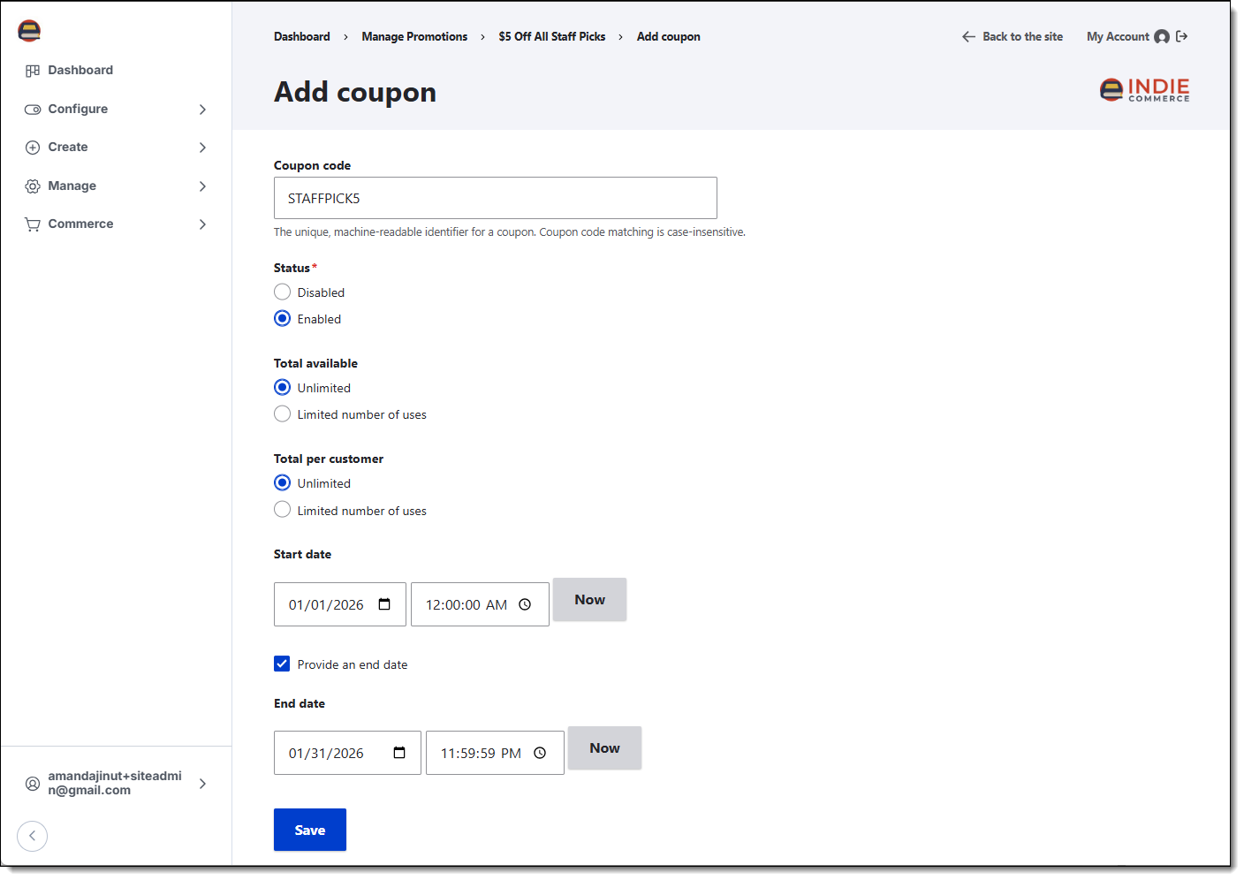Click the logout icon beside My Account
The width and height of the screenshot is (1244, 880).
pyautogui.click(x=1182, y=36)
